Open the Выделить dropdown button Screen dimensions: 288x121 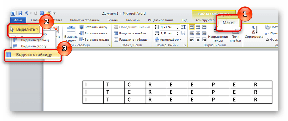25,29
